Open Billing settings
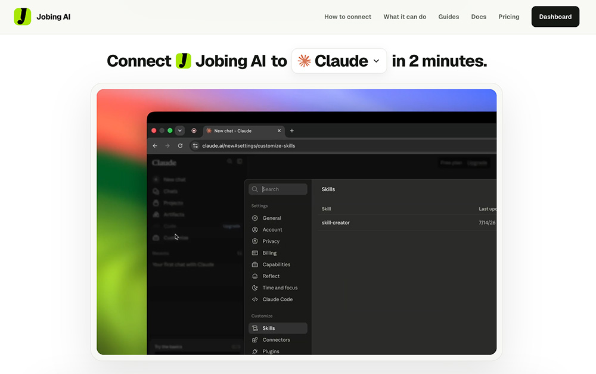Screen dimensions: 596x374 (278, 253)
